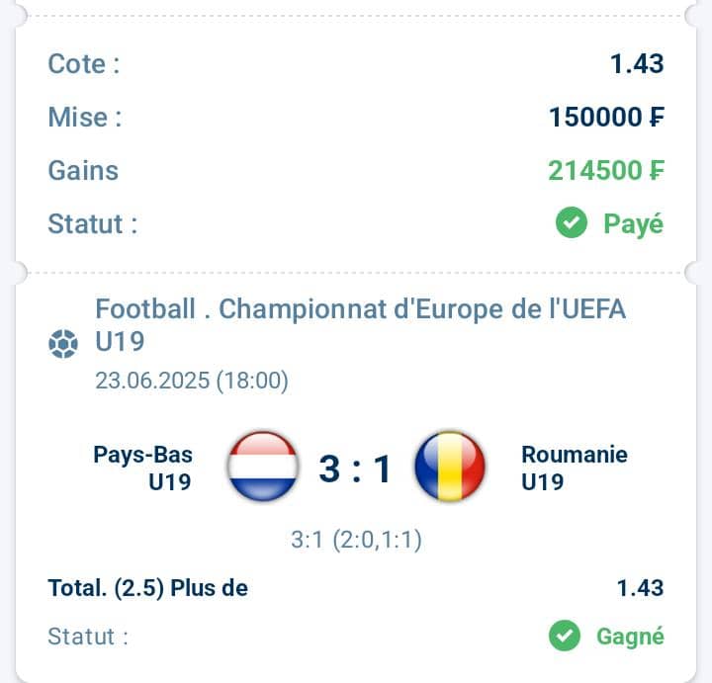Click the green Gagné checkmark icon
712x683 pixels.
click(565, 636)
